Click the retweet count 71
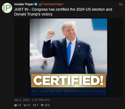125x109 pixels. (29, 105)
